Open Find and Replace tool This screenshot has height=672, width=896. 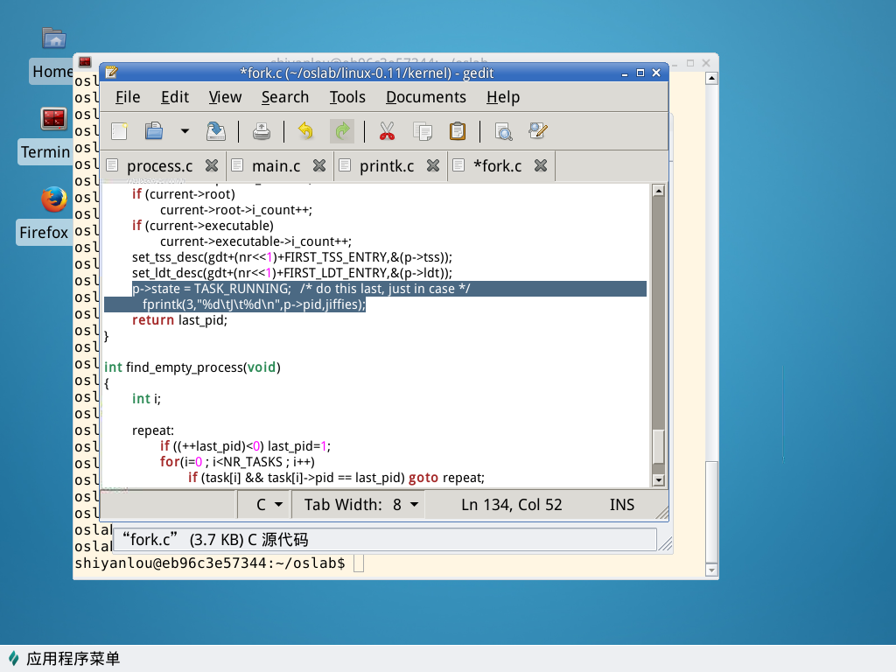tap(538, 131)
